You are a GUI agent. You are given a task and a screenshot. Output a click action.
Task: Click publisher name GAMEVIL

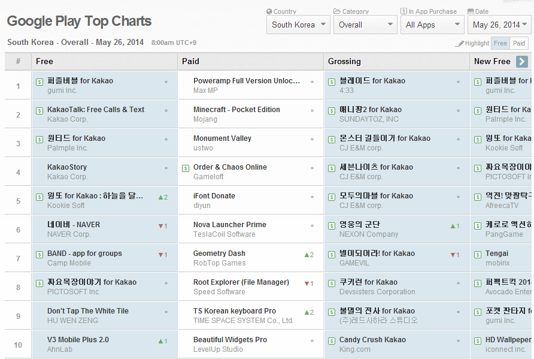354,263
